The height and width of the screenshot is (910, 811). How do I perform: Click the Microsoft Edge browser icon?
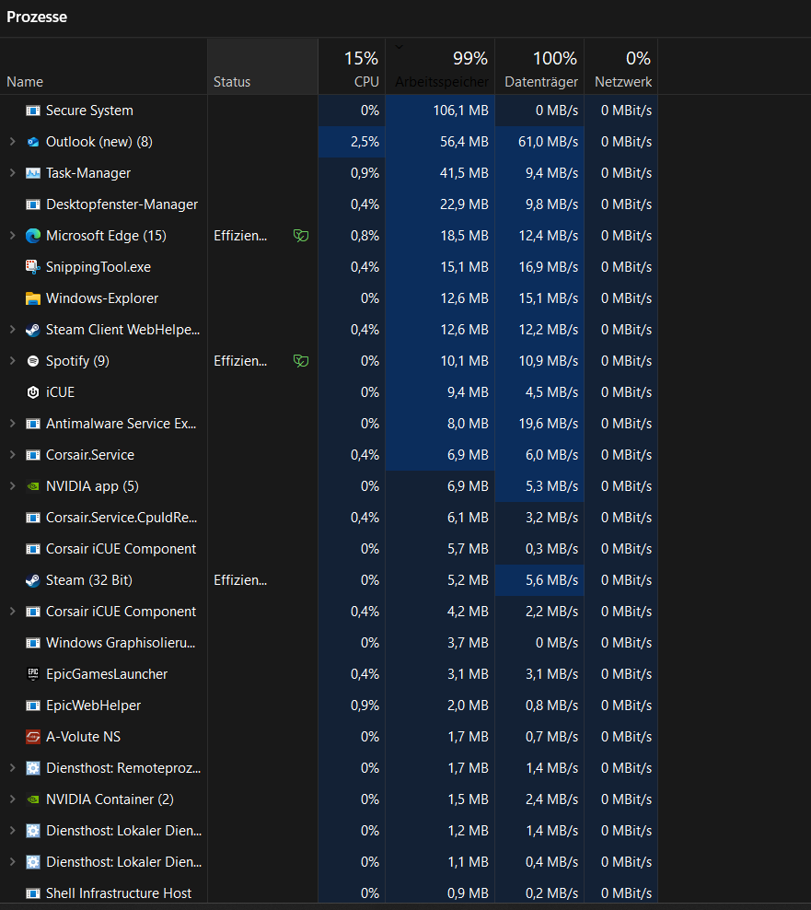[33, 236]
